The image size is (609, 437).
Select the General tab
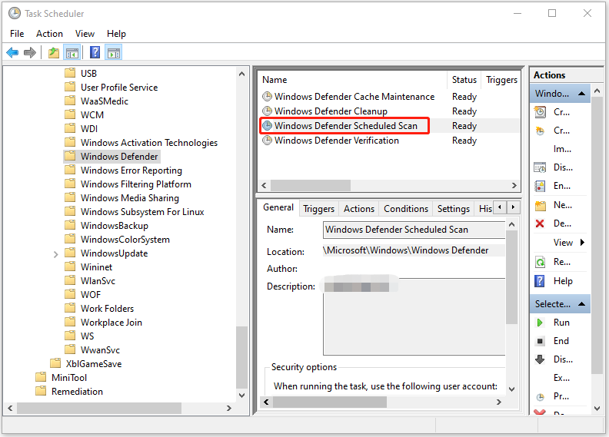point(278,208)
